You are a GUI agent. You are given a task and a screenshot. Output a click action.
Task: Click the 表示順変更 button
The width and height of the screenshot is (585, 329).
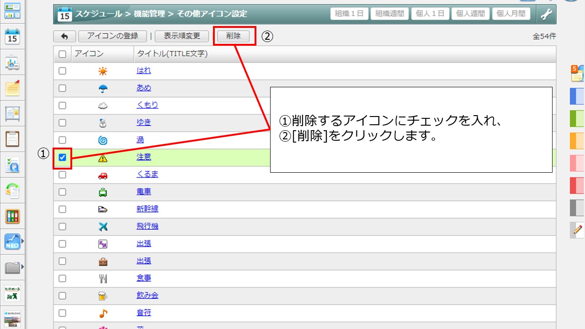point(182,36)
